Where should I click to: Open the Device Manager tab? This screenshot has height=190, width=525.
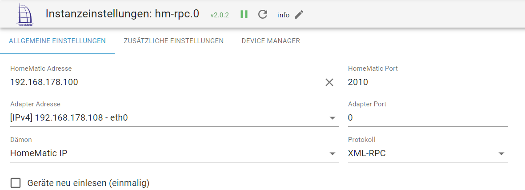(271, 41)
